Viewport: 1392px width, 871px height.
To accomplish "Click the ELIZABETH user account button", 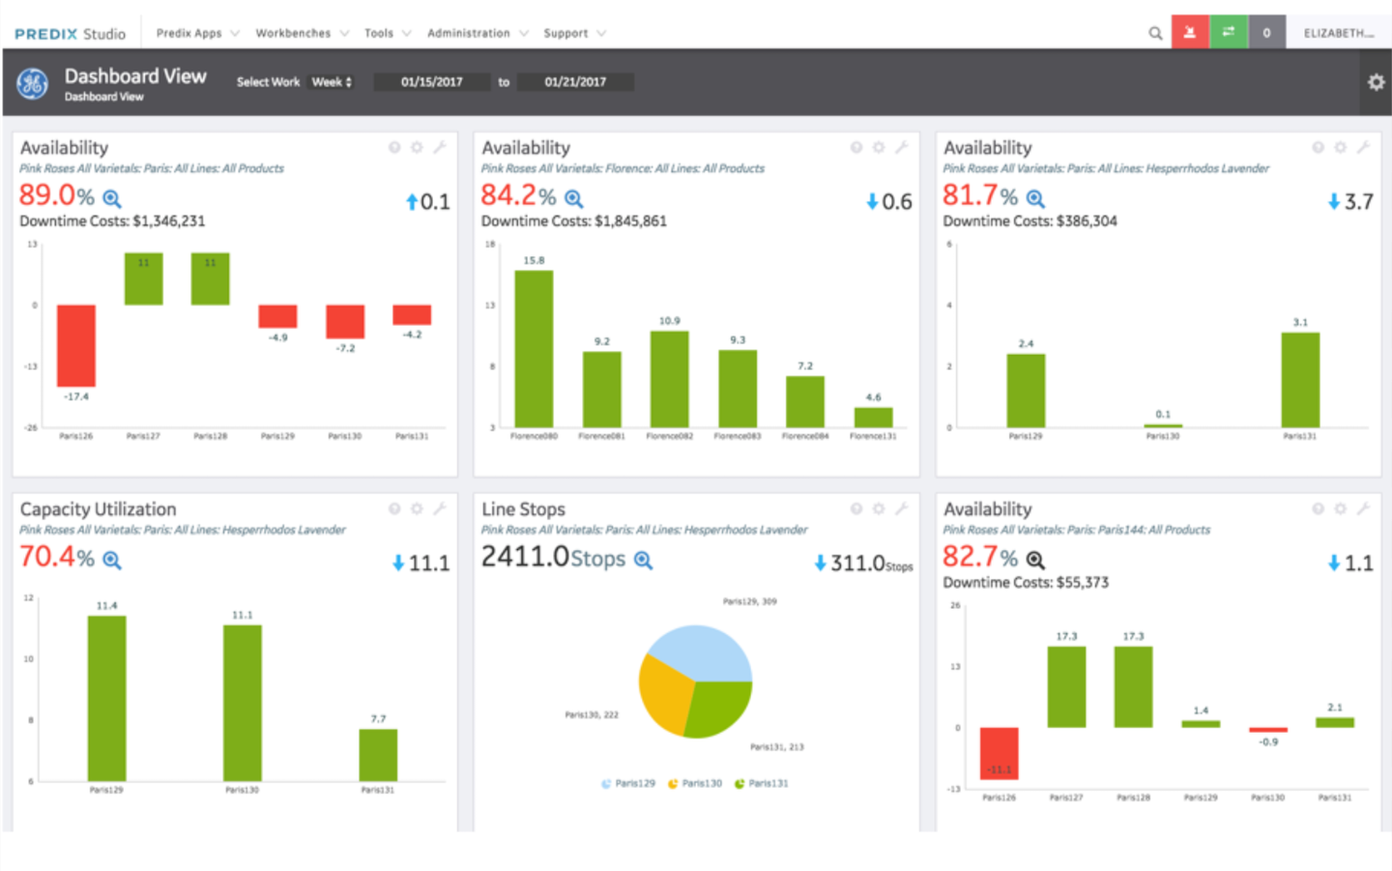I will (x=1338, y=33).
